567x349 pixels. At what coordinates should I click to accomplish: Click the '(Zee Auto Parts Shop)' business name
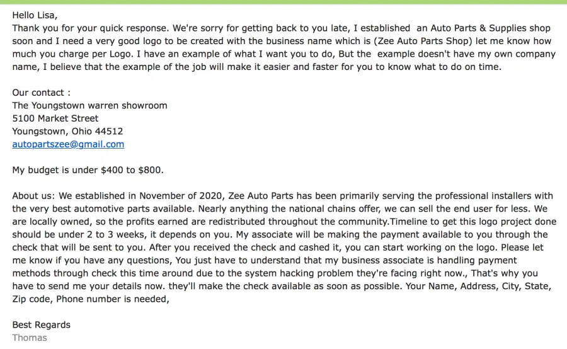tap(423, 41)
